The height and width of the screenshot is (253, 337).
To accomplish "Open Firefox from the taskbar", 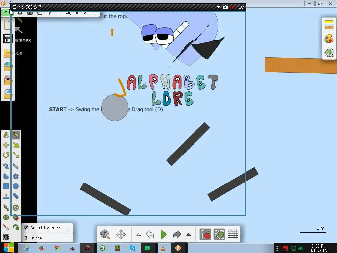I will [x=41, y=248].
